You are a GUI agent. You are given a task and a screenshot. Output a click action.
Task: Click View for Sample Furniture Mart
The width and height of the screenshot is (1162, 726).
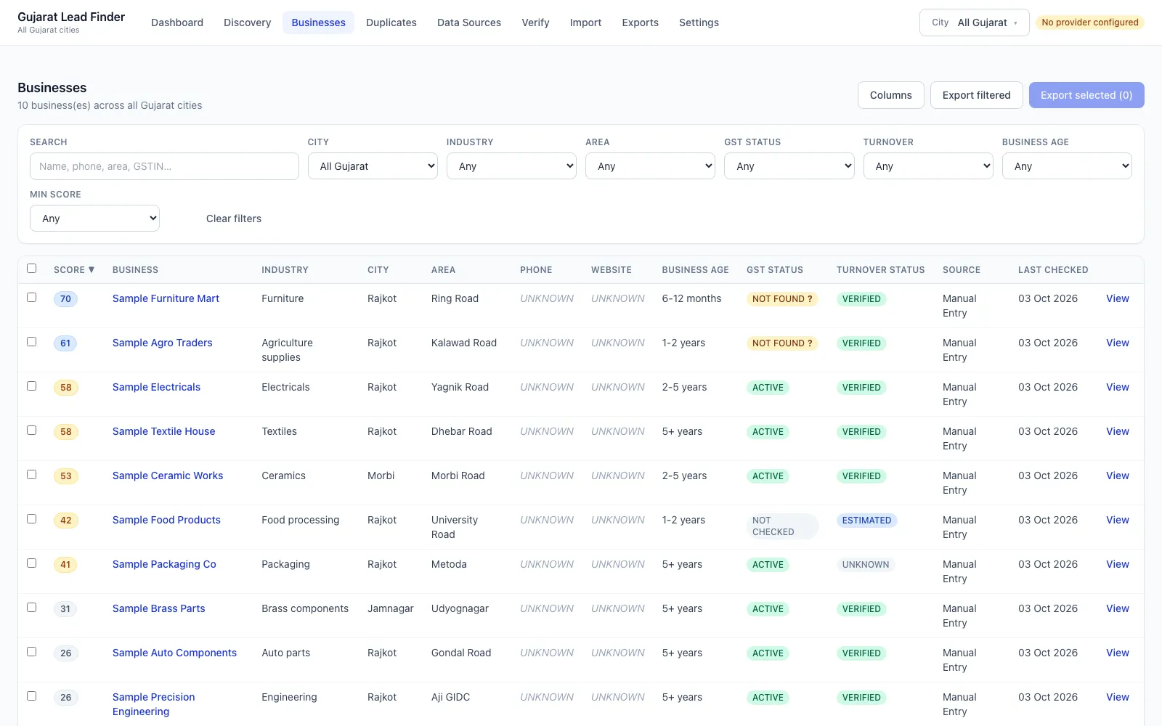[1117, 298]
